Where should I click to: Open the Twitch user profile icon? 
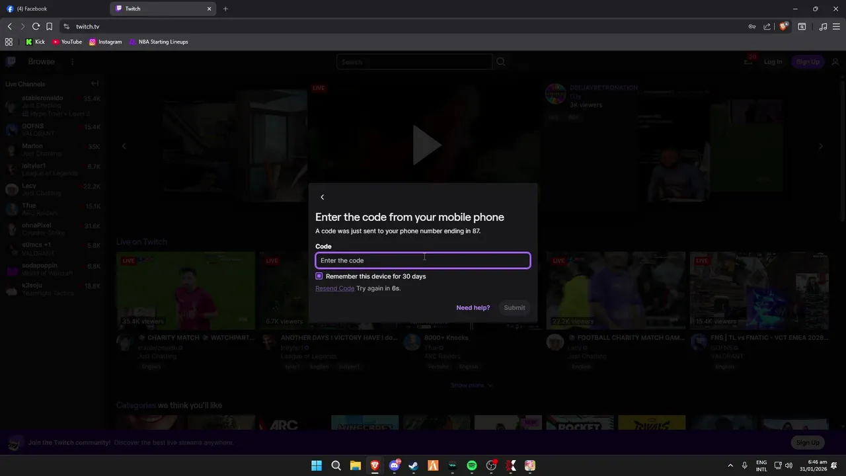[835, 61]
